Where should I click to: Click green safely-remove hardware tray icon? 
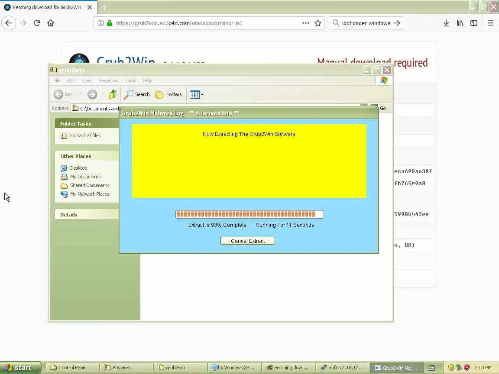459,368
